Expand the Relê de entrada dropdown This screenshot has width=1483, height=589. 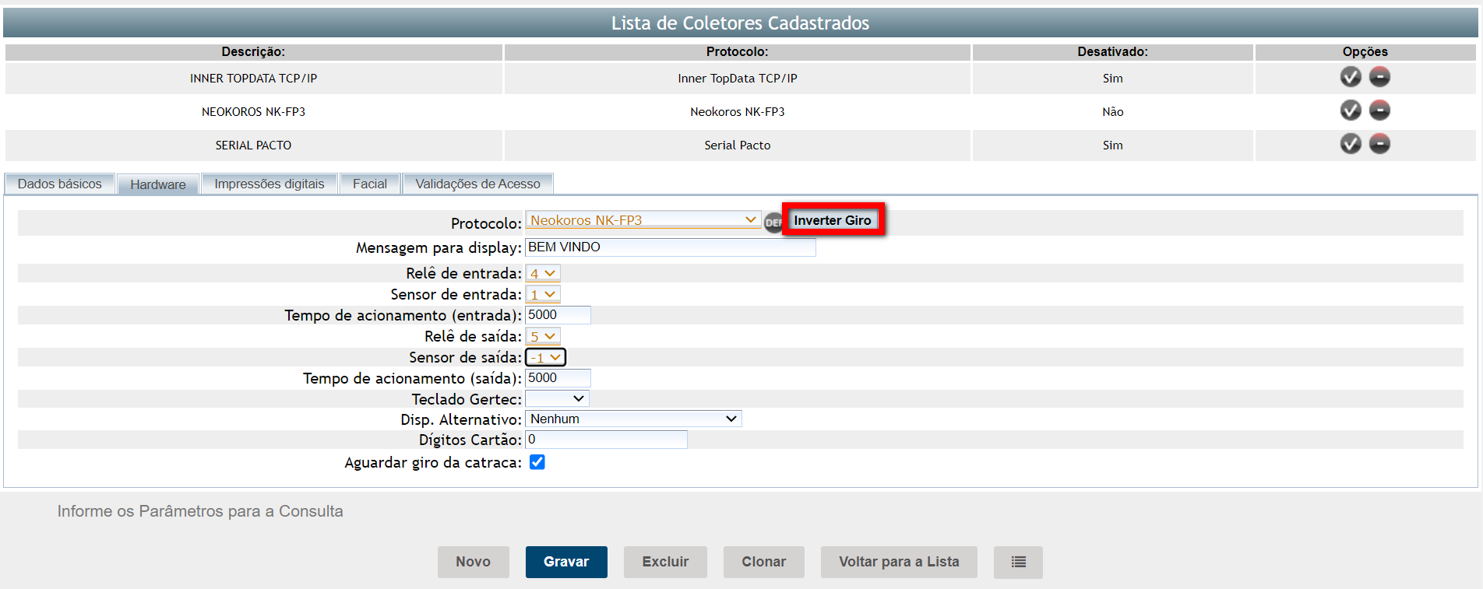click(x=543, y=273)
